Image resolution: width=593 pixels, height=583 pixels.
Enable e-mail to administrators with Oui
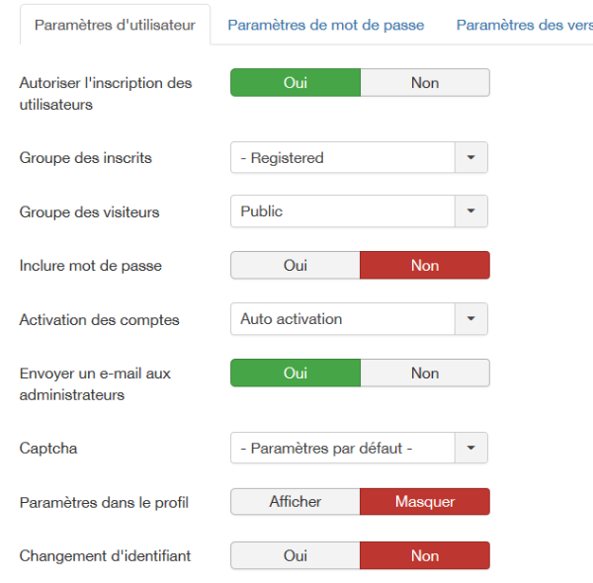[x=296, y=374]
